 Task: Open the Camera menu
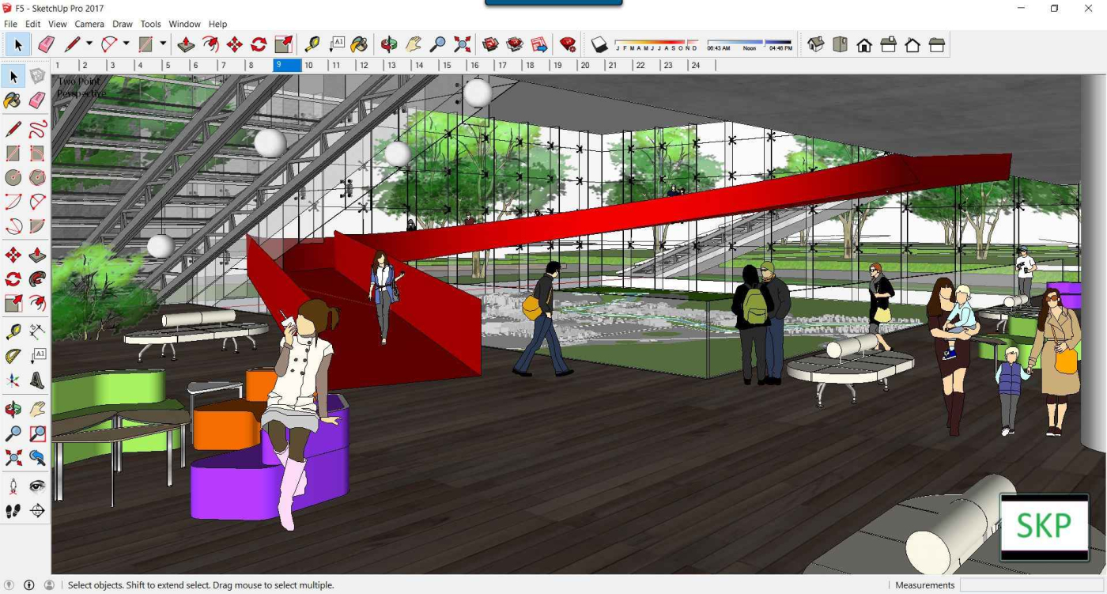click(89, 25)
